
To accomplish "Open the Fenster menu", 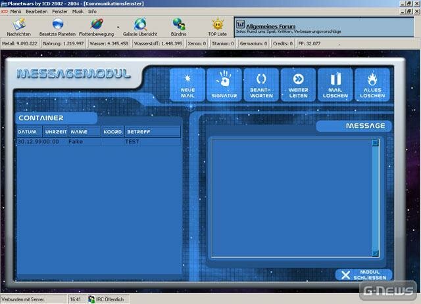I will pos(60,12).
